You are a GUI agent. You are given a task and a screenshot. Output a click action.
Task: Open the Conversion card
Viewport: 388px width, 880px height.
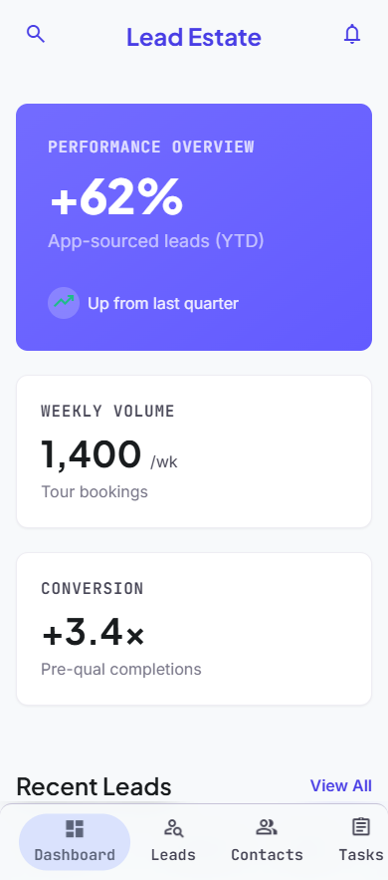click(194, 629)
